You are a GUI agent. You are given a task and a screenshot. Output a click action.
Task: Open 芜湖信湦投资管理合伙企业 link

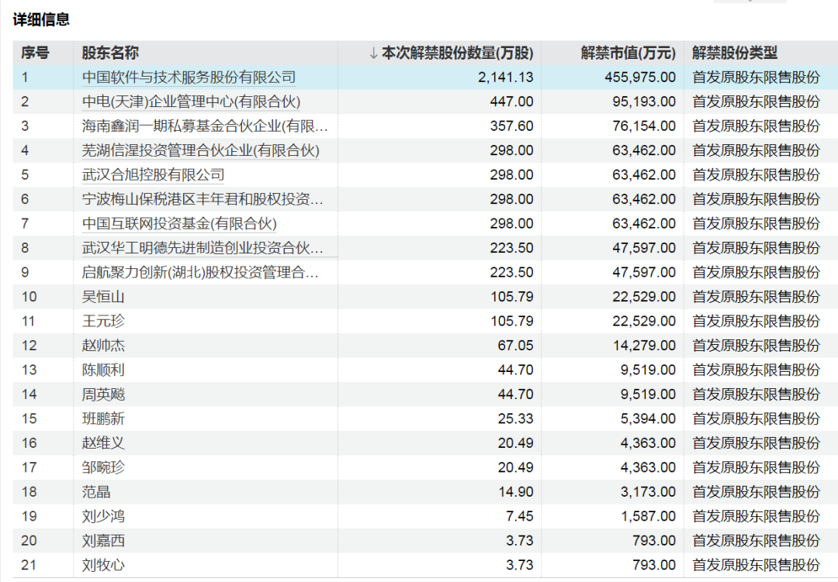coord(200,150)
